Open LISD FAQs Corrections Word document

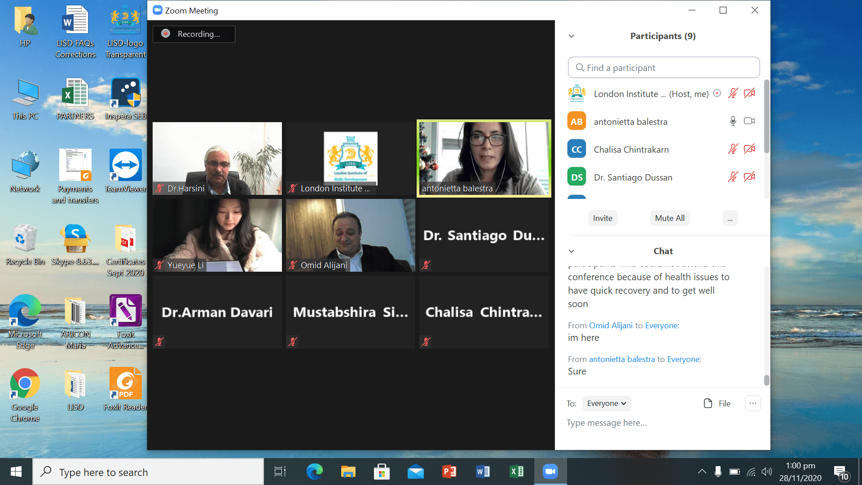click(75, 31)
